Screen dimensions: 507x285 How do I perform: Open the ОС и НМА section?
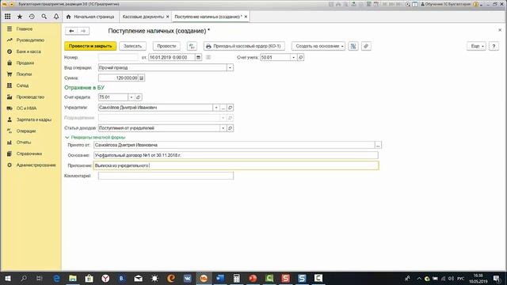coord(26,108)
